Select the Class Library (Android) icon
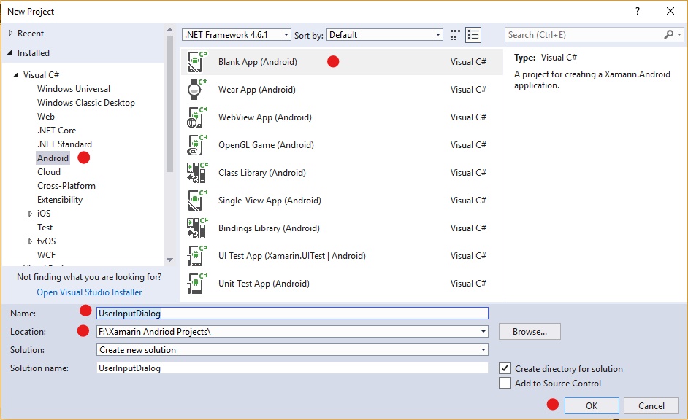This screenshot has height=420, width=688. (x=197, y=173)
